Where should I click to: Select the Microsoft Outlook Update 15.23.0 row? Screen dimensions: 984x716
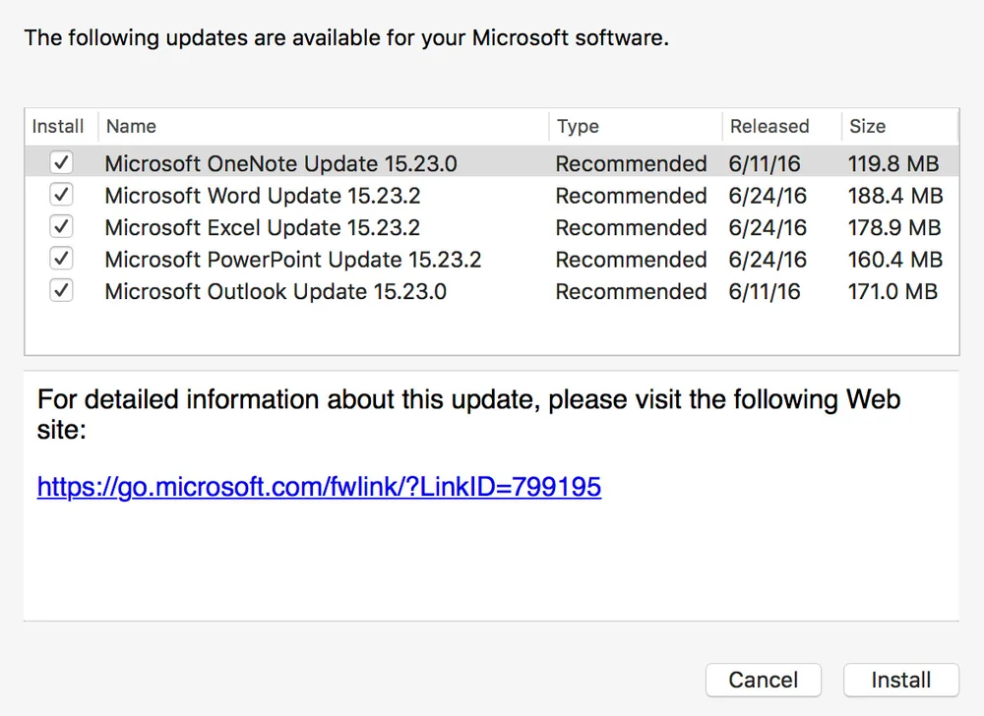pos(276,292)
